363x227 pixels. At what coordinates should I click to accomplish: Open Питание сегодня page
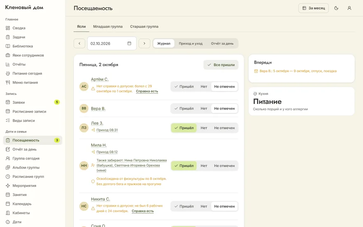(x=33, y=73)
